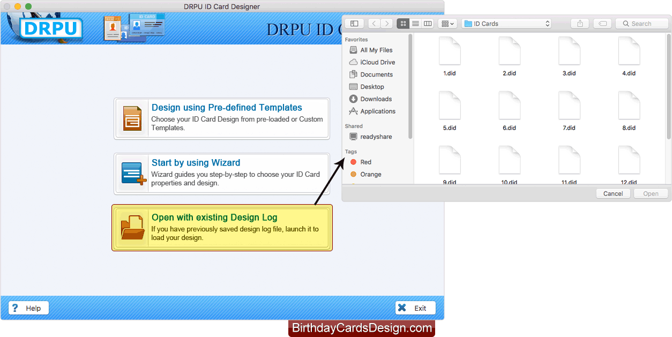This screenshot has width=672, height=337.
Task: Click the sidebar scrollbar
Action: point(410,86)
